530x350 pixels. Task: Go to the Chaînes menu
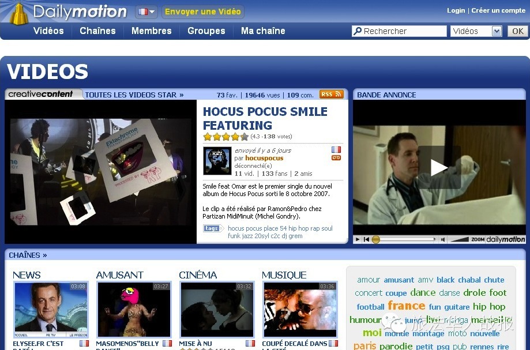(97, 31)
